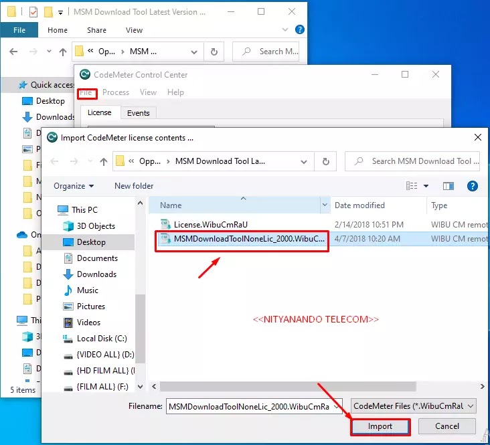The width and height of the screenshot is (490, 445).
Task: Select Desktop in dialog navigation pane
Action: [91, 242]
